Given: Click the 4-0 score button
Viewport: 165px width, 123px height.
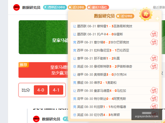Looking at the screenshot, I should [41, 90].
